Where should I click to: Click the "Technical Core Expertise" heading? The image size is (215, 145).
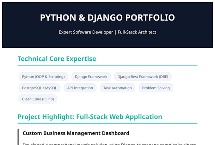57,59
